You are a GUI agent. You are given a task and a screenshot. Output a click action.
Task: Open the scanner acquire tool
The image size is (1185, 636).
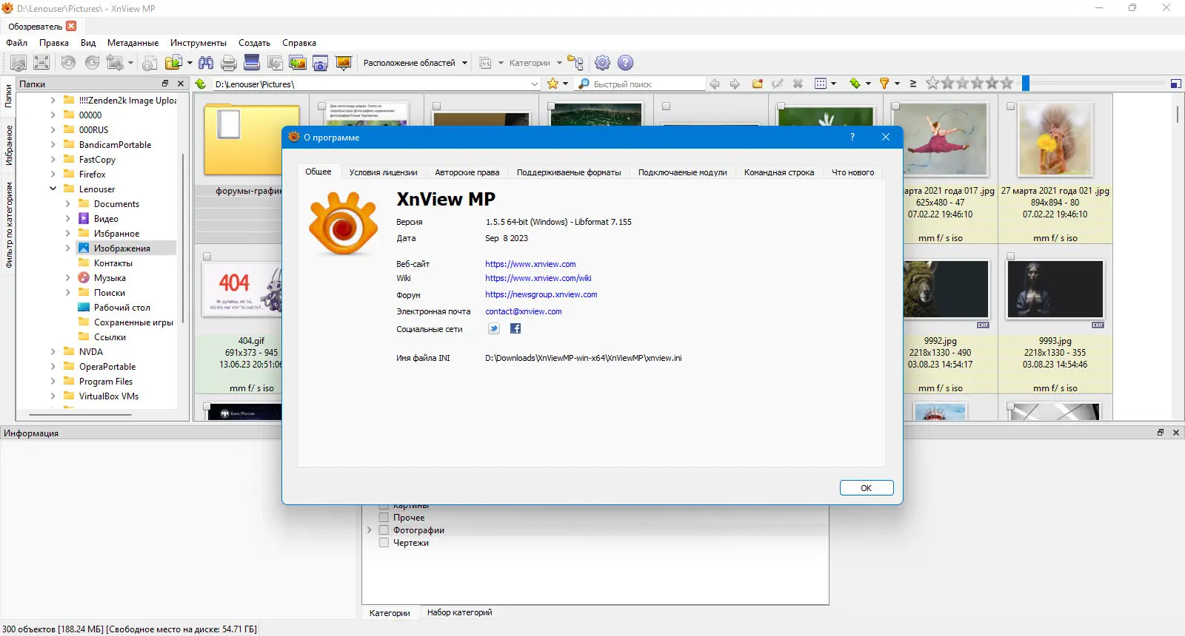(x=252, y=63)
